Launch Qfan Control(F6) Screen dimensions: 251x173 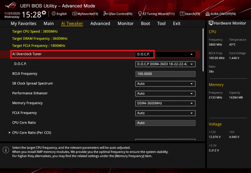tap(118, 14)
